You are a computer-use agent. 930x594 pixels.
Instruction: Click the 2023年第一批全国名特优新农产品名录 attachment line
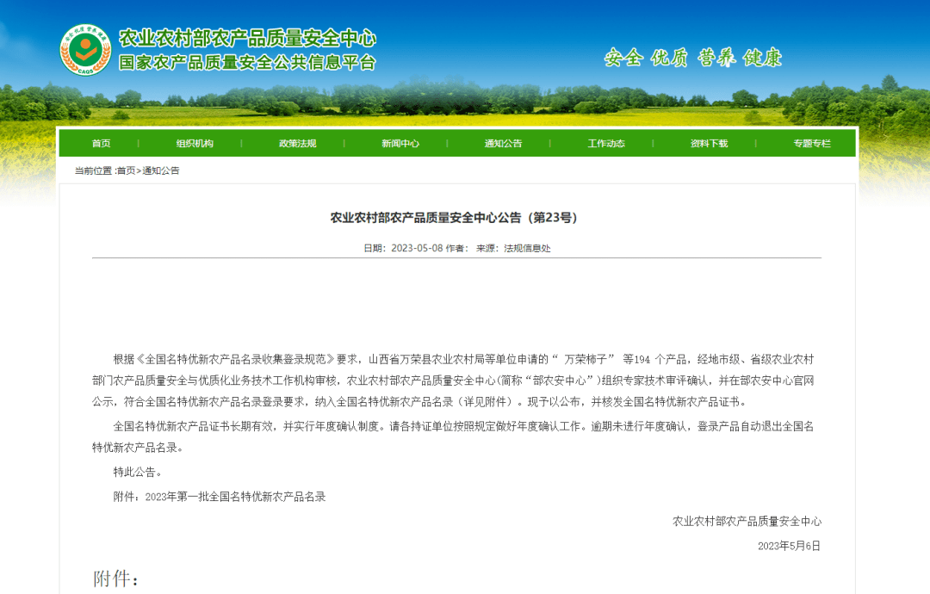tap(235, 497)
